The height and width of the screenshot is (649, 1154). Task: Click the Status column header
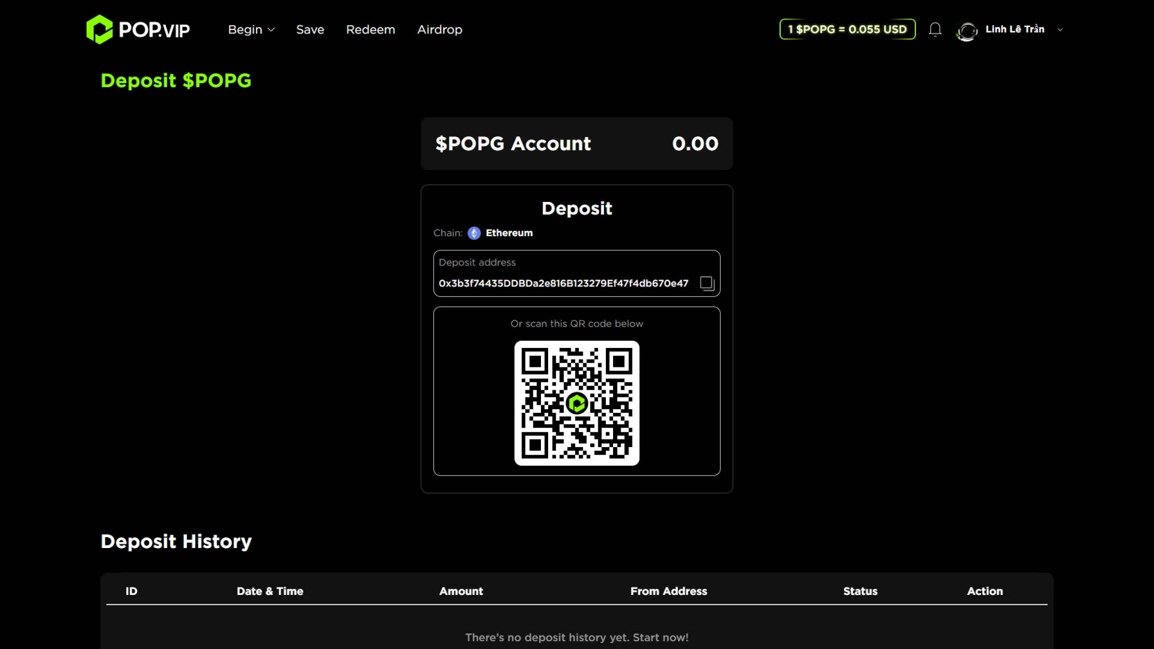860,591
